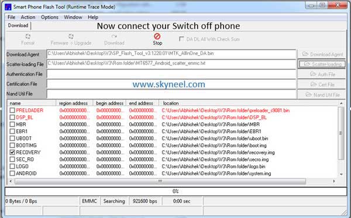Click the Format toolbar icon
The image size is (351, 218).
(x=27, y=36)
